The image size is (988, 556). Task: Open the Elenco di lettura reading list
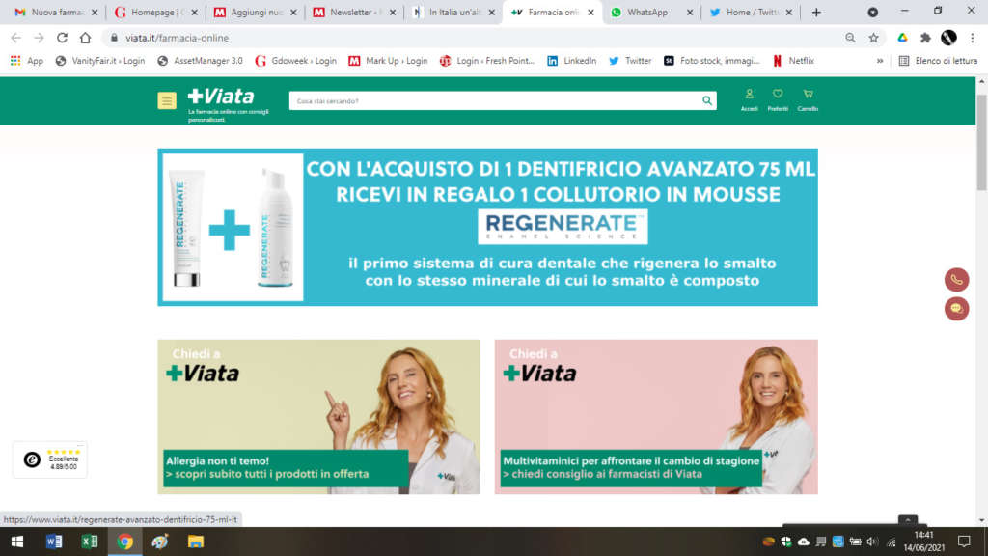pyautogui.click(x=938, y=61)
